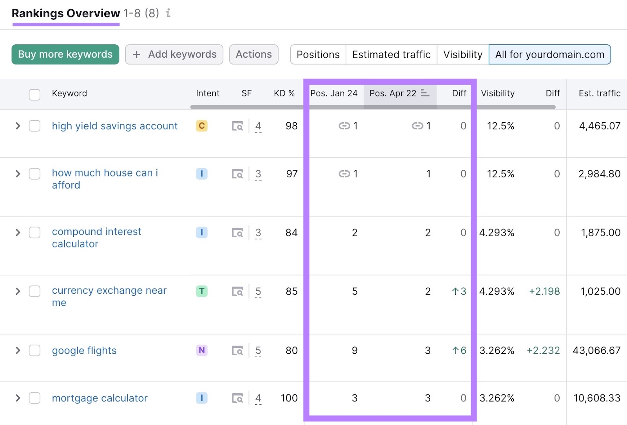Sort by the Intent column header
Screen dimensions: 627x425
208,93
